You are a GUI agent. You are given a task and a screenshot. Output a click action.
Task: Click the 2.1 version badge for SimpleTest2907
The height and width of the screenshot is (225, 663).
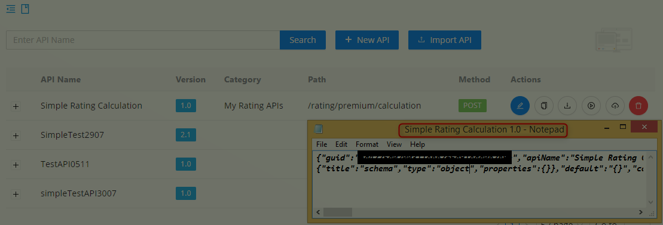point(186,135)
